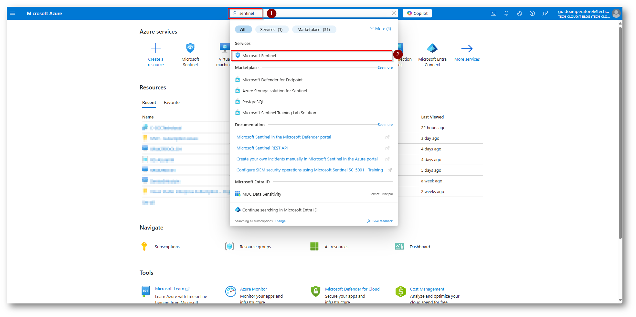The width and height of the screenshot is (636, 317).
Task: Clear the search box with the X
Action: coord(394,13)
